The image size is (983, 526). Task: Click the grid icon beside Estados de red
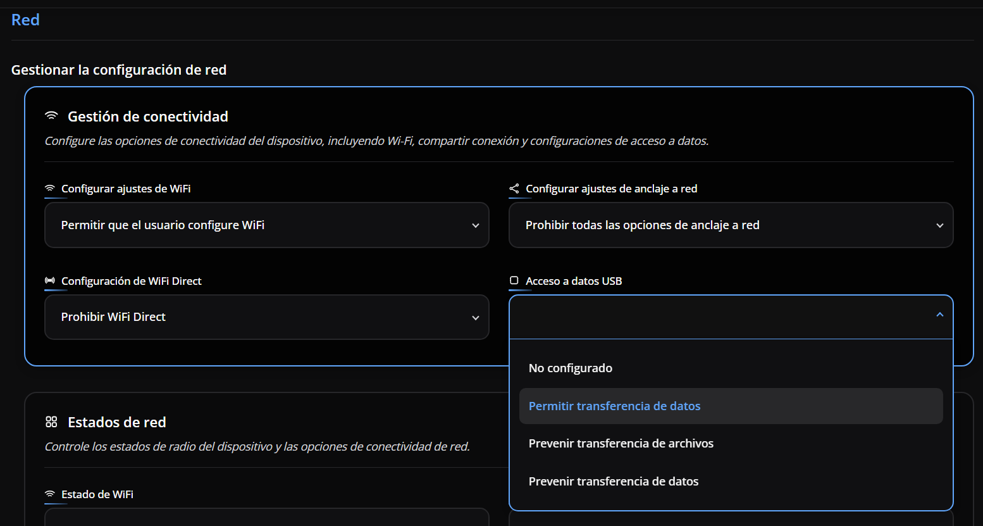[x=51, y=422]
